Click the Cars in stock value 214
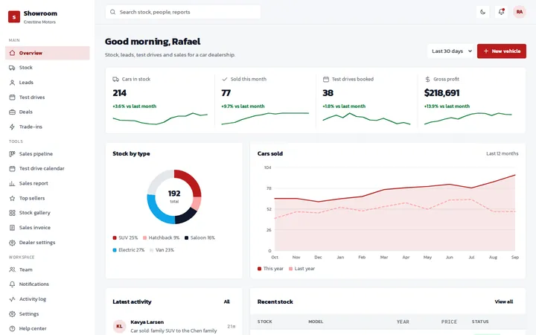Screen dimensions: 536x335 tap(120, 93)
